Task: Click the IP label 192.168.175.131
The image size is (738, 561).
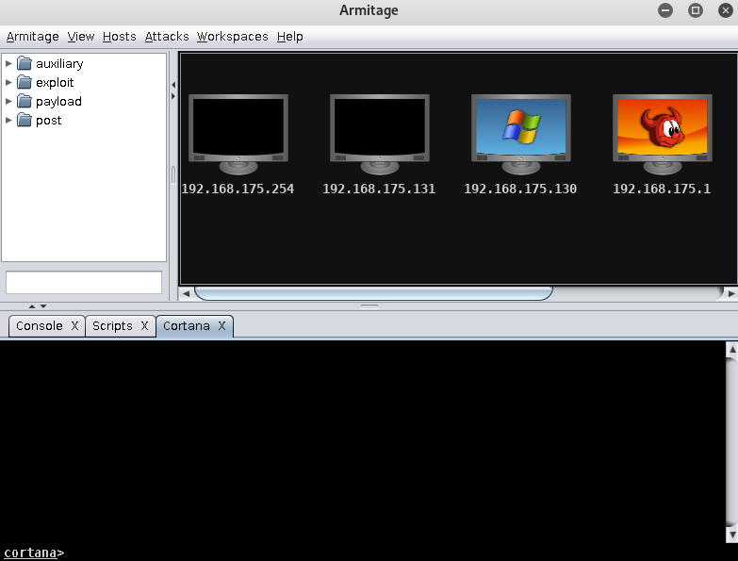Action: click(x=379, y=189)
